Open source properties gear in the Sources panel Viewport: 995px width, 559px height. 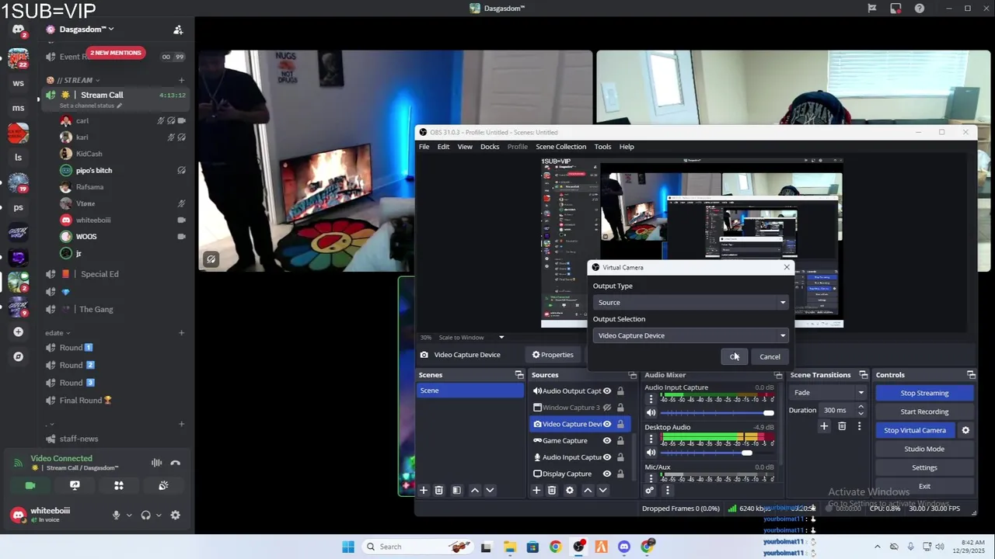[570, 491]
